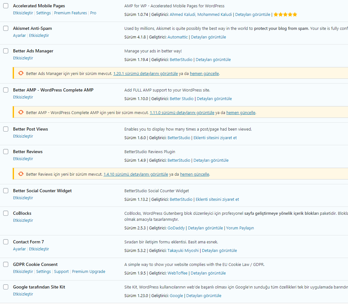
Task: Deactivate Better Post Views
Action: click(x=23, y=136)
